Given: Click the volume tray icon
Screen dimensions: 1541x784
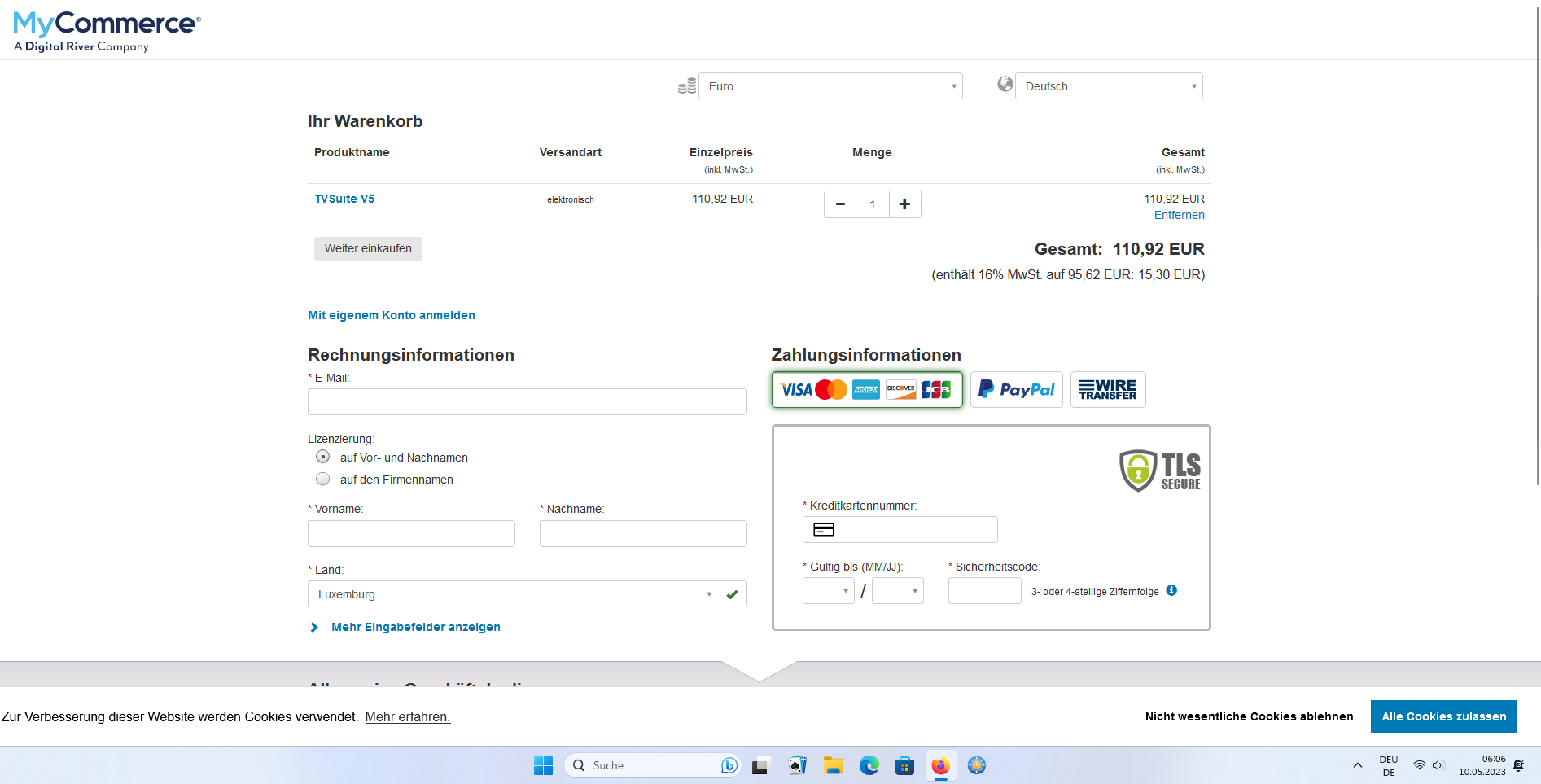Looking at the screenshot, I should (x=1438, y=765).
